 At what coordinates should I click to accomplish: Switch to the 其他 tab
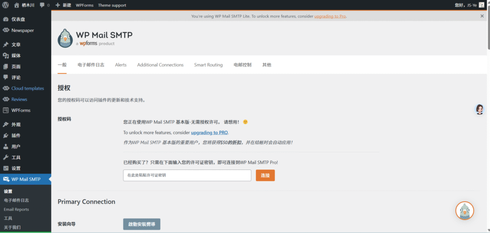pyautogui.click(x=267, y=65)
